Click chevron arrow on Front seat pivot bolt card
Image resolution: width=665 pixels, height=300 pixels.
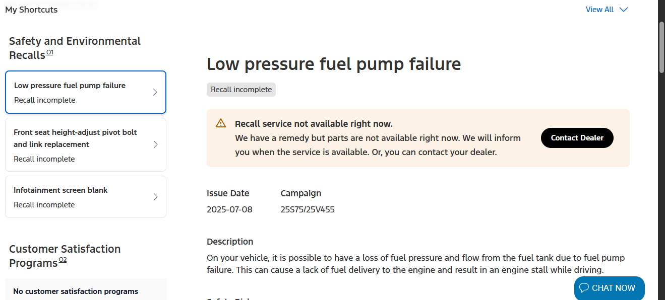pos(155,144)
